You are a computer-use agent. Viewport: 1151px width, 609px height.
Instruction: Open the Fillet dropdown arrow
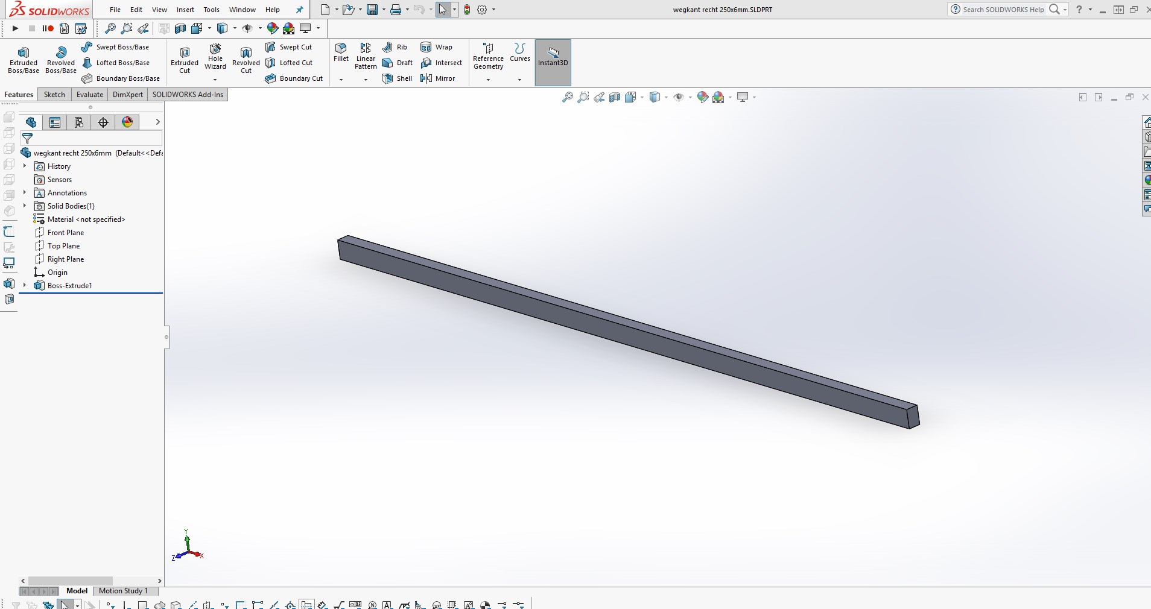341,80
